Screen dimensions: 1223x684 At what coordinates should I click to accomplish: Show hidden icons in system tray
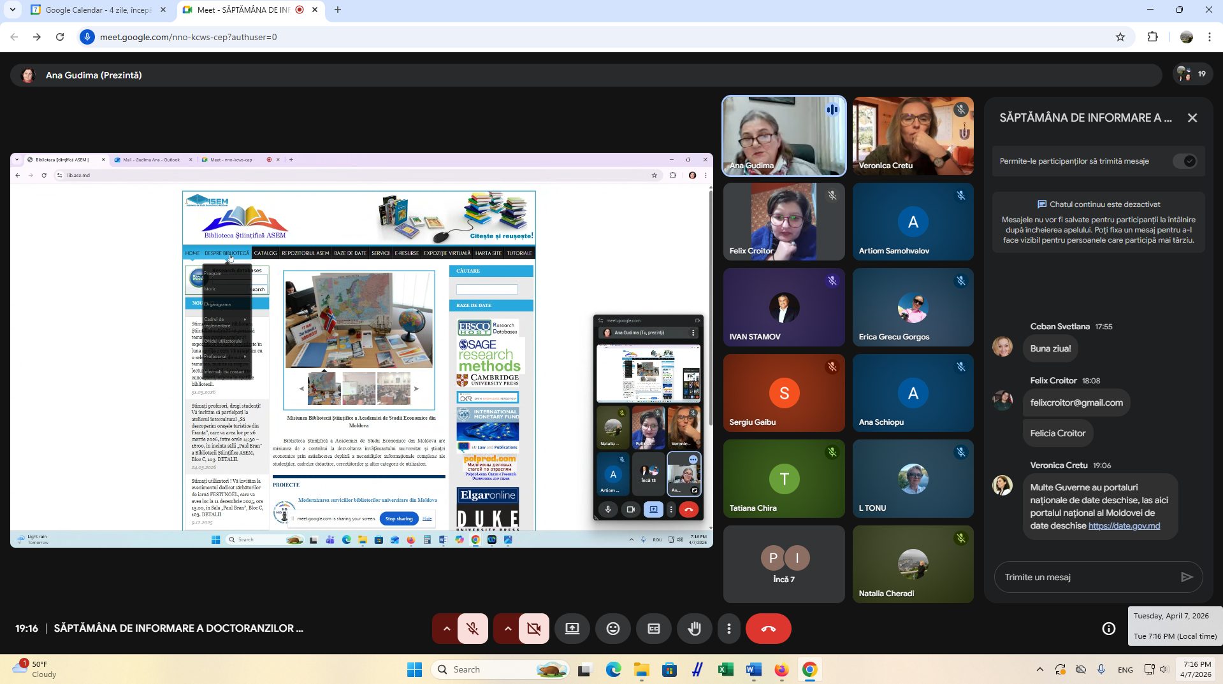(1039, 669)
